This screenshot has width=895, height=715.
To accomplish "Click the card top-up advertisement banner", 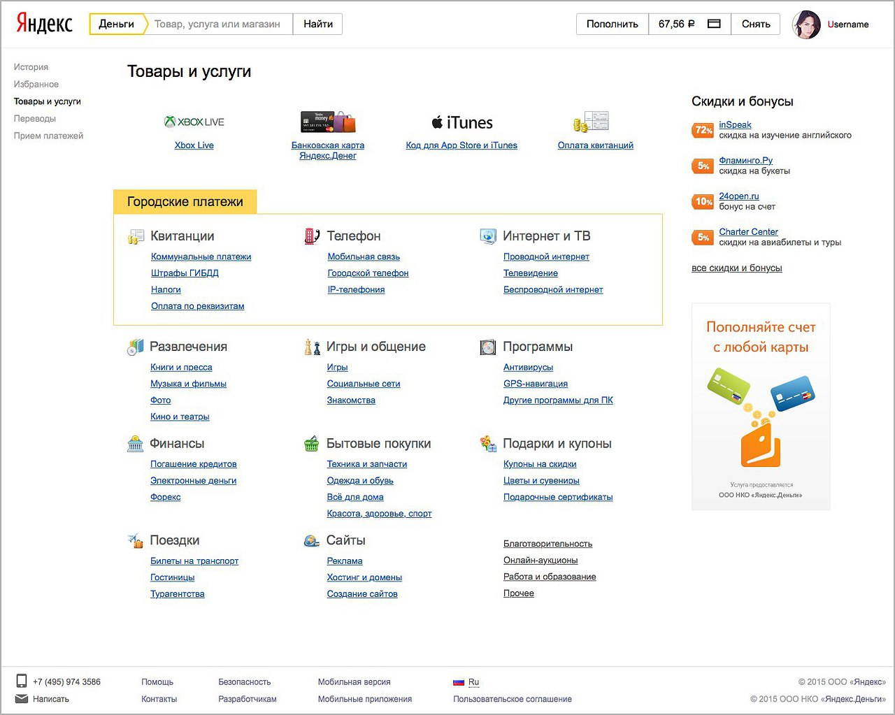I will [x=761, y=407].
